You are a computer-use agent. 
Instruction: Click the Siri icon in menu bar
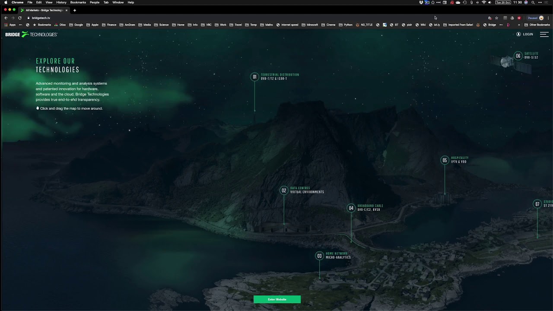pos(526,2)
